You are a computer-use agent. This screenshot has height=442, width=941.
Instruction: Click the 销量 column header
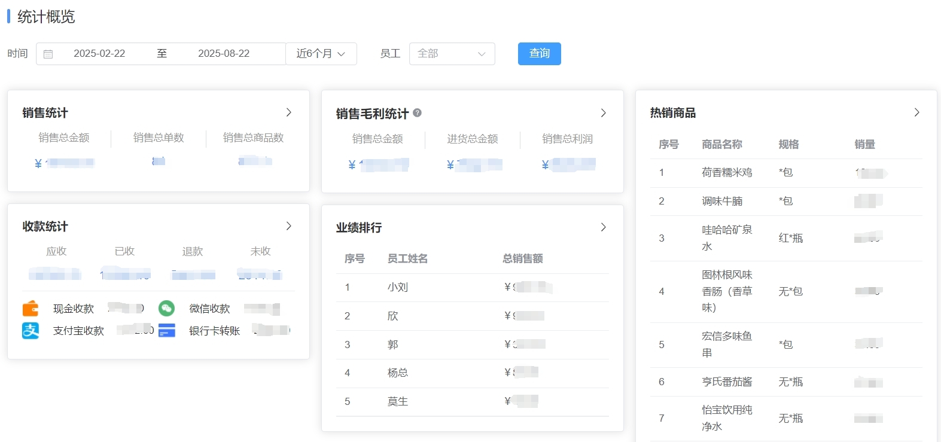(864, 144)
